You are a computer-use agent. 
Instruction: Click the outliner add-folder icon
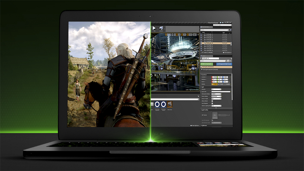(231, 30)
